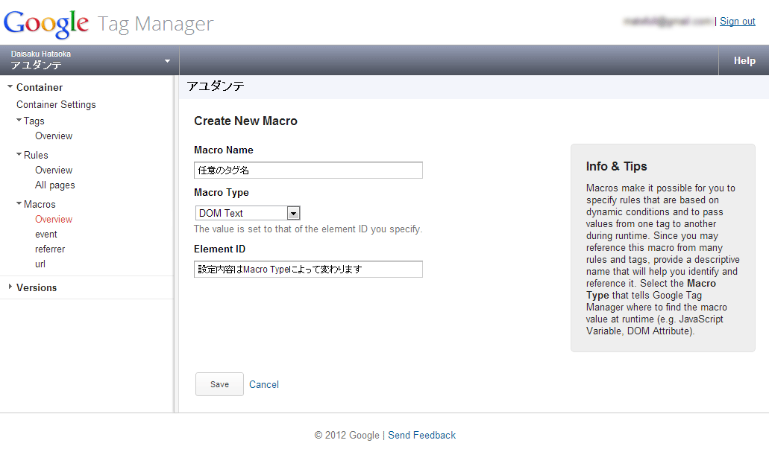Screen dimensions: 769x449
Task: Collapse the Container section triangle
Action: 10,87
